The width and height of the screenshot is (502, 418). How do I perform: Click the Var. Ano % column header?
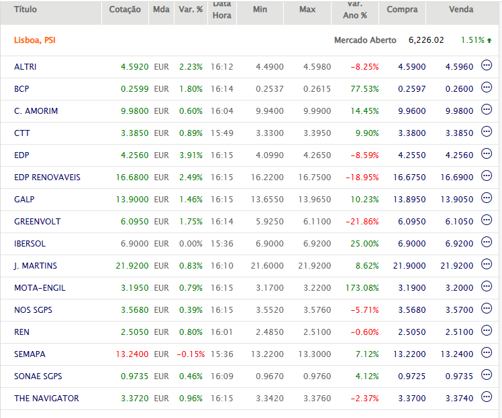(355, 10)
